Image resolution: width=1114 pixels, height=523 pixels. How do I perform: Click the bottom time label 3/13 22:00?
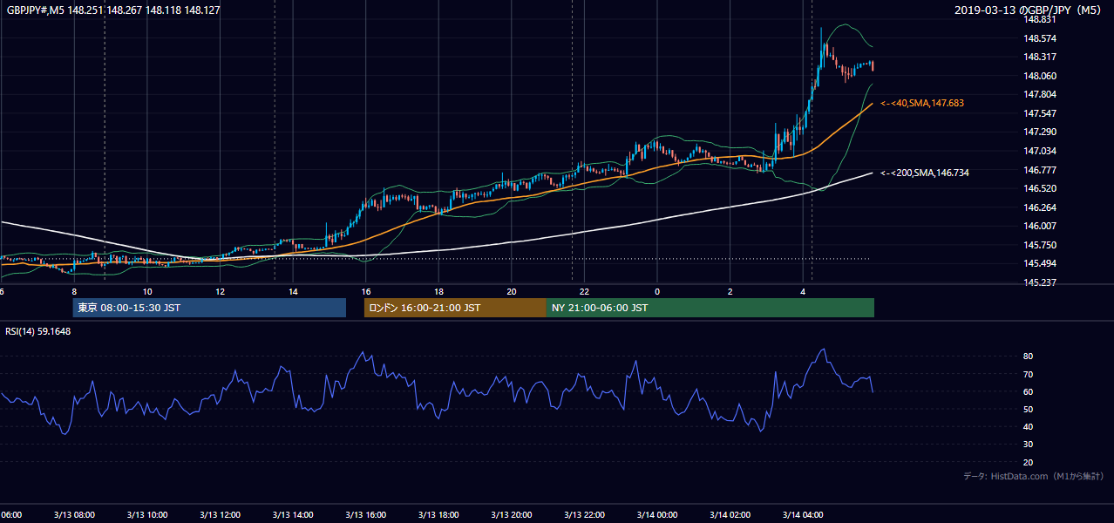click(x=584, y=515)
